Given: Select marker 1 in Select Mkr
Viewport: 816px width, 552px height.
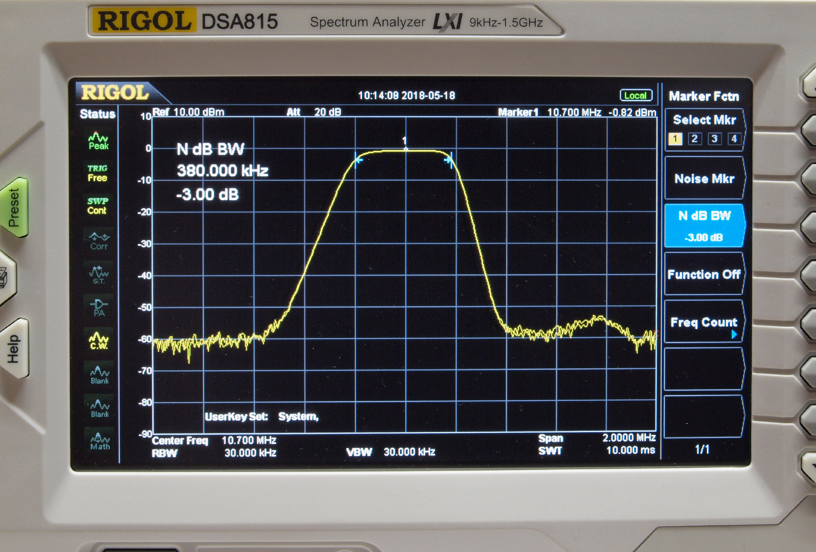Looking at the screenshot, I should pos(675,139).
